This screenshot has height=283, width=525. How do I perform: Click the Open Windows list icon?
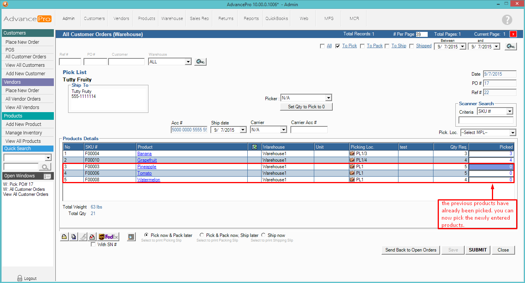(47, 176)
